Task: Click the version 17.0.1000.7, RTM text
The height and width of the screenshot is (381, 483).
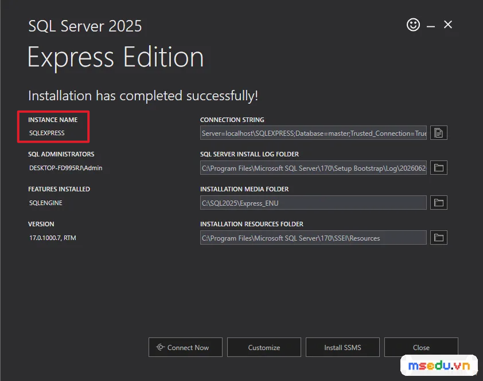Action: coord(53,238)
